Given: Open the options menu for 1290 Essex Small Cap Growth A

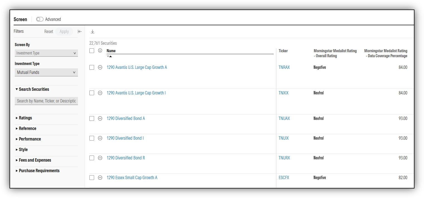Looking at the screenshot, I should click(x=100, y=178).
